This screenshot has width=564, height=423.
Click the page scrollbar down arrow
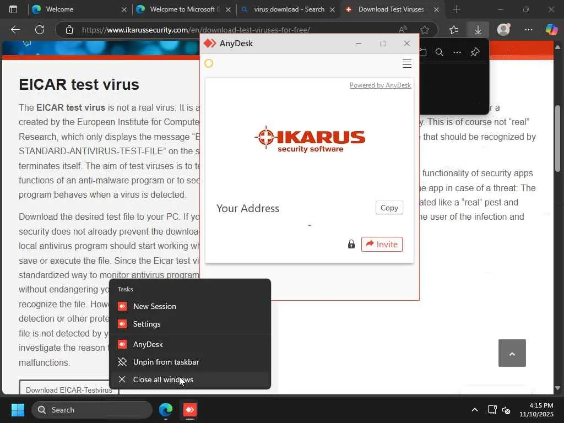(x=558, y=388)
